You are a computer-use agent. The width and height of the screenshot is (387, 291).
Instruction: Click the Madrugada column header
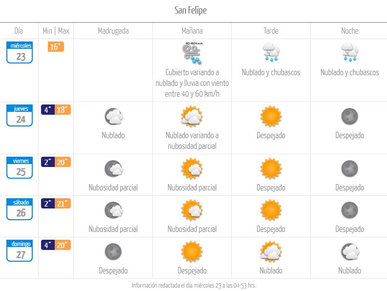coord(113,31)
